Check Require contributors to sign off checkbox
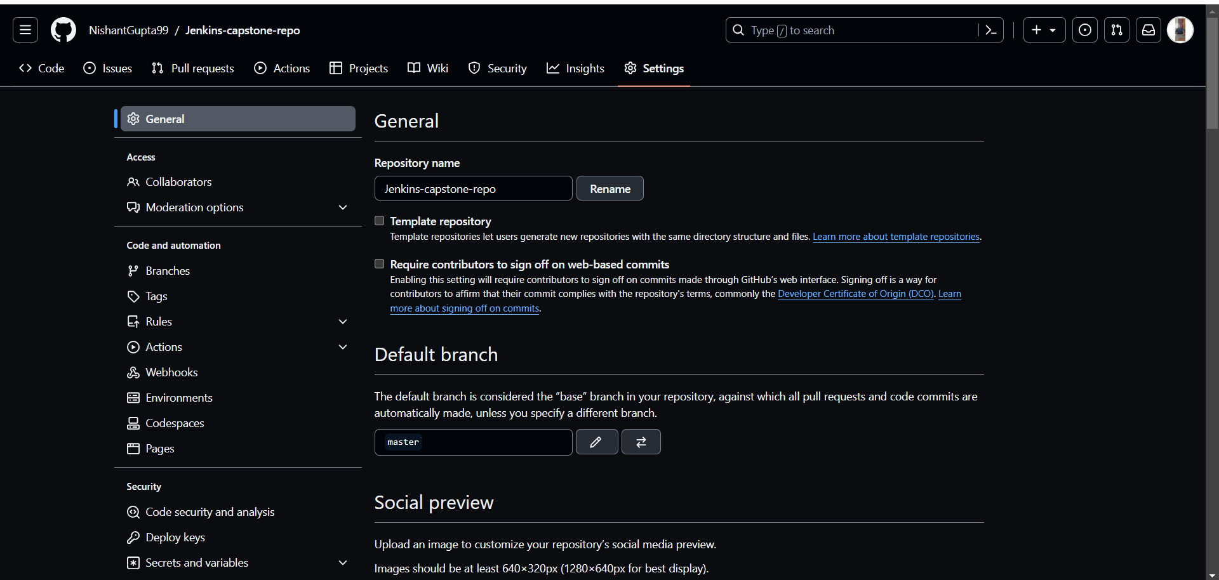1219x580 pixels. [380, 264]
